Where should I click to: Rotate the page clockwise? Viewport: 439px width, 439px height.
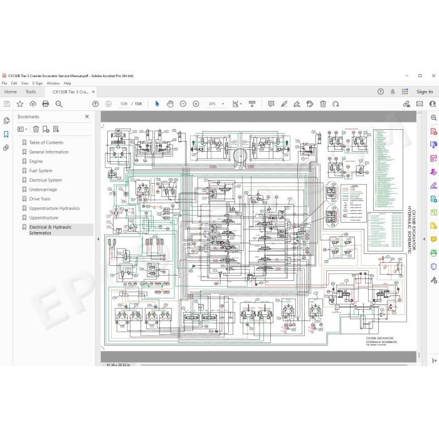pos(336,104)
